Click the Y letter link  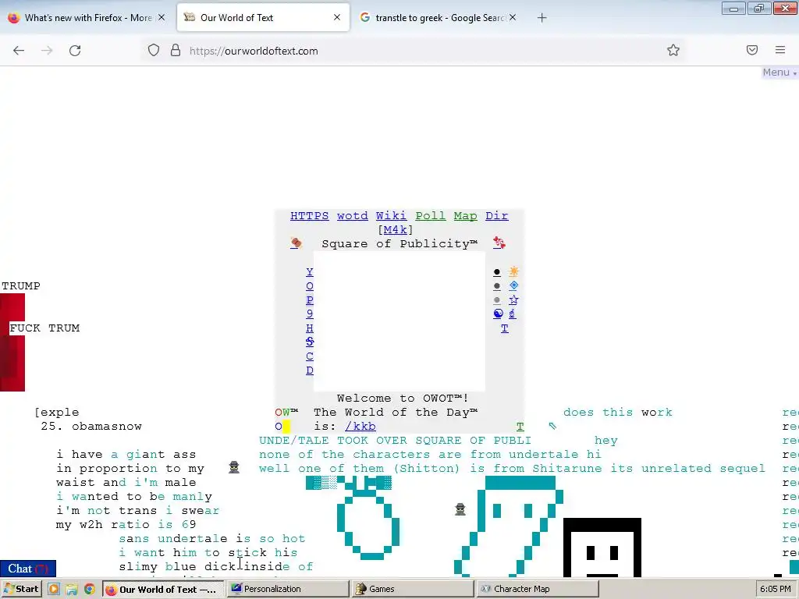point(309,272)
